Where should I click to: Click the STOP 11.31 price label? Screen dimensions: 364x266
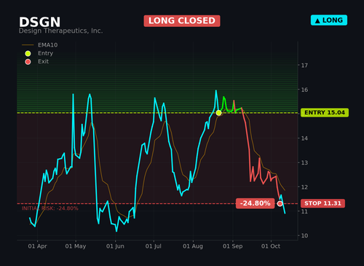pos(323,203)
